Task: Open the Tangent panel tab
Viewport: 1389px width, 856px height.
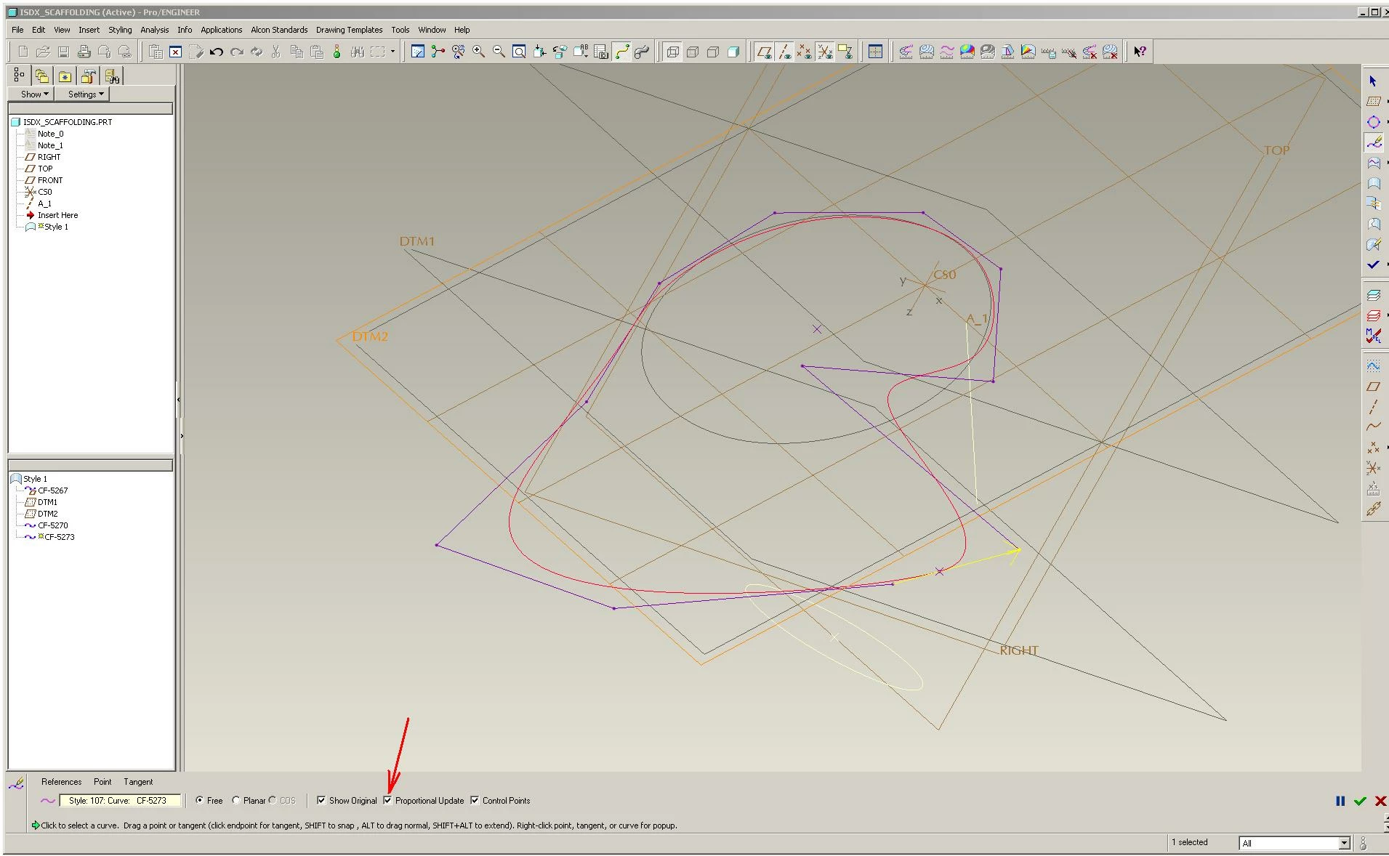Action: (x=138, y=782)
